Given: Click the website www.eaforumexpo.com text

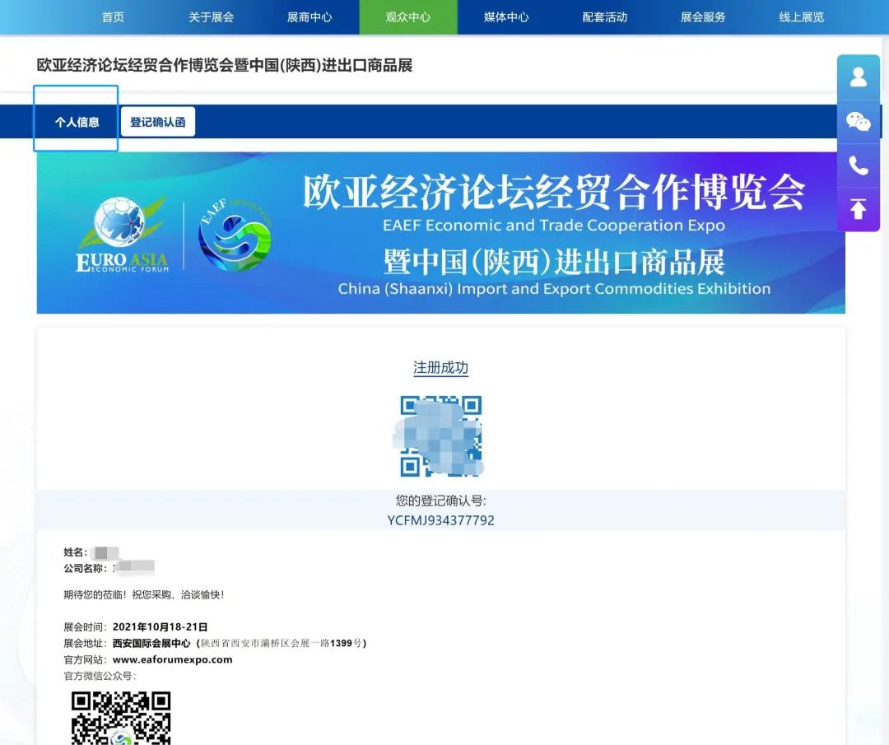Looking at the screenshot, I should point(172,659).
